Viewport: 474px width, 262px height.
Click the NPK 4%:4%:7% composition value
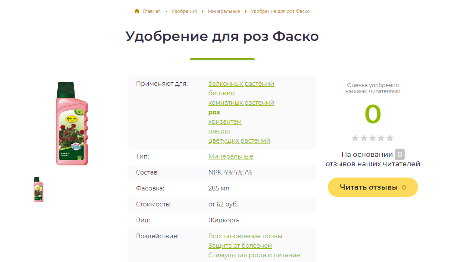[x=230, y=172]
